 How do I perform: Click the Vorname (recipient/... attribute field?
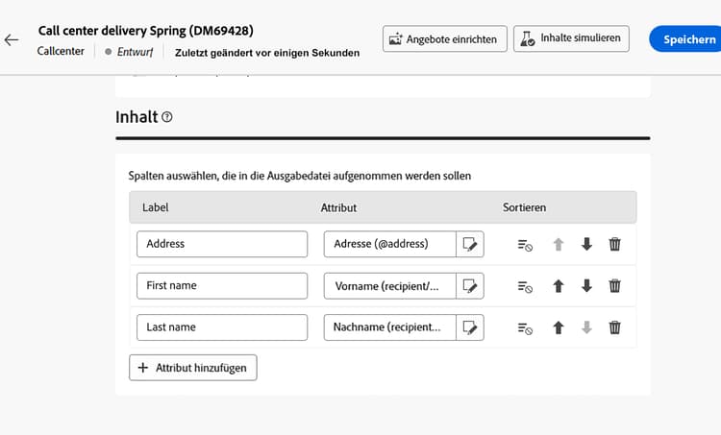pyautogui.click(x=390, y=286)
